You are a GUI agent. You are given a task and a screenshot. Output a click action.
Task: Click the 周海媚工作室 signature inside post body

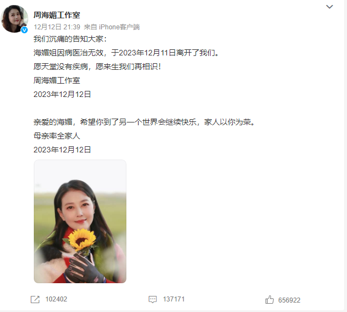click(x=57, y=80)
